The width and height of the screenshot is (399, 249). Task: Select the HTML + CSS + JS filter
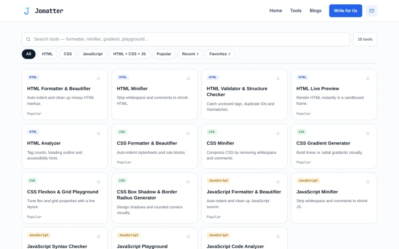coord(130,54)
